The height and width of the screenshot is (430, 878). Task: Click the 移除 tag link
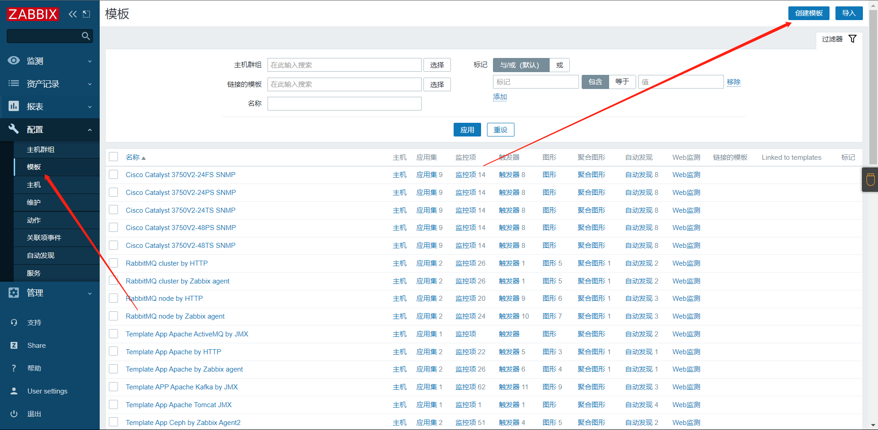point(733,82)
